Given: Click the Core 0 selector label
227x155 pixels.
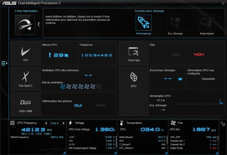Looking at the screenshot, I should tap(54, 123).
